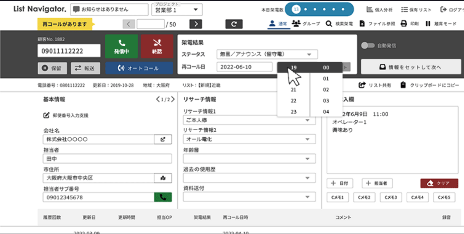This screenshot has height=234, width=464.
Task: Click the 再コールがあります yellow banner
Action: click(65, 24)
